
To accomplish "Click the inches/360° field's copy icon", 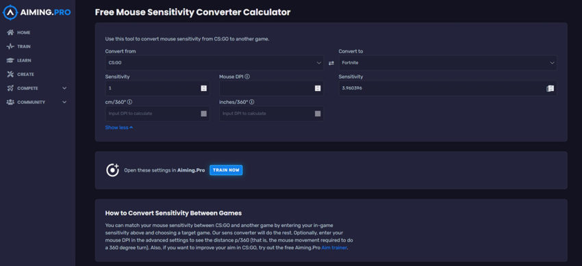I will [318, 114].
